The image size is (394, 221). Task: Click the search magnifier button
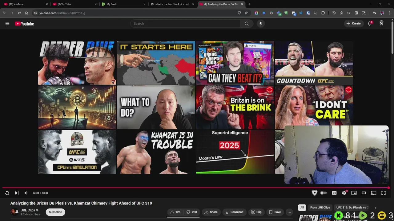click(247, 24)
